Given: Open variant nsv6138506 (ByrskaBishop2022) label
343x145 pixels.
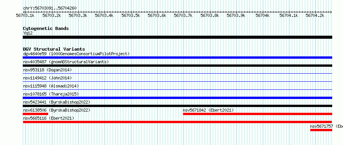Looking at the screenshot, I should coord(57,110).
